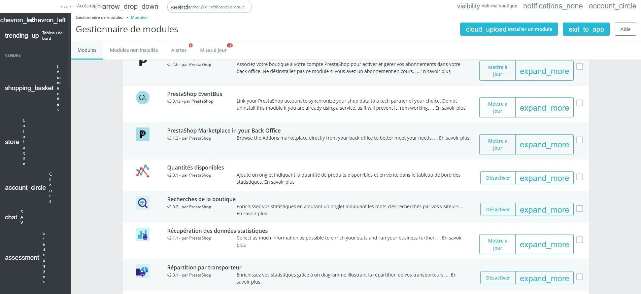
Task: Click Mettre à jour for PrestaShop Marketplace
Action: click(497, 144)
